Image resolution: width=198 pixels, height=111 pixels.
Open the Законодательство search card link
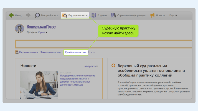[x=50, y=52]
